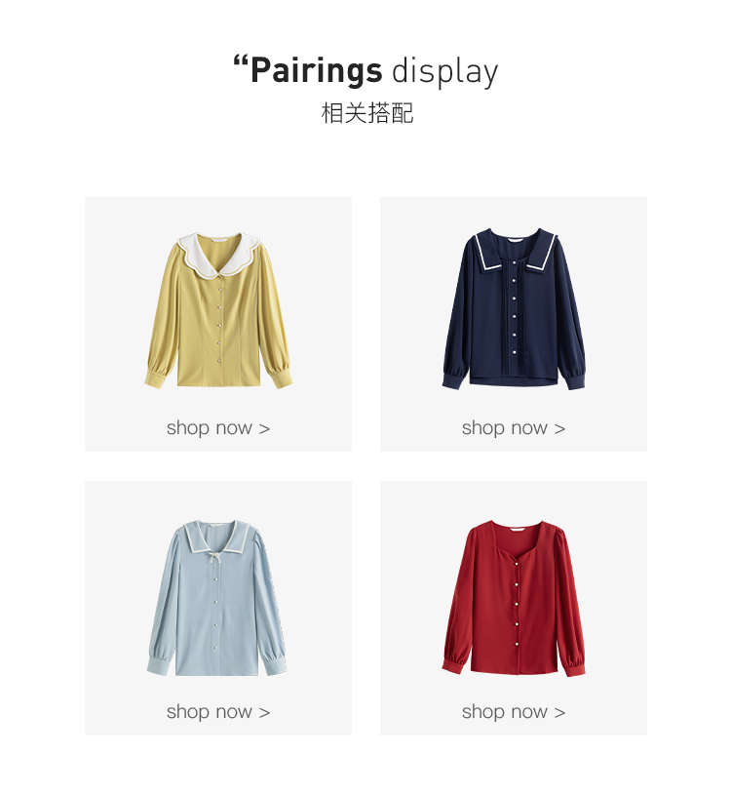Click the arrow after yellow blouse shop now

[x=264, y=429]
